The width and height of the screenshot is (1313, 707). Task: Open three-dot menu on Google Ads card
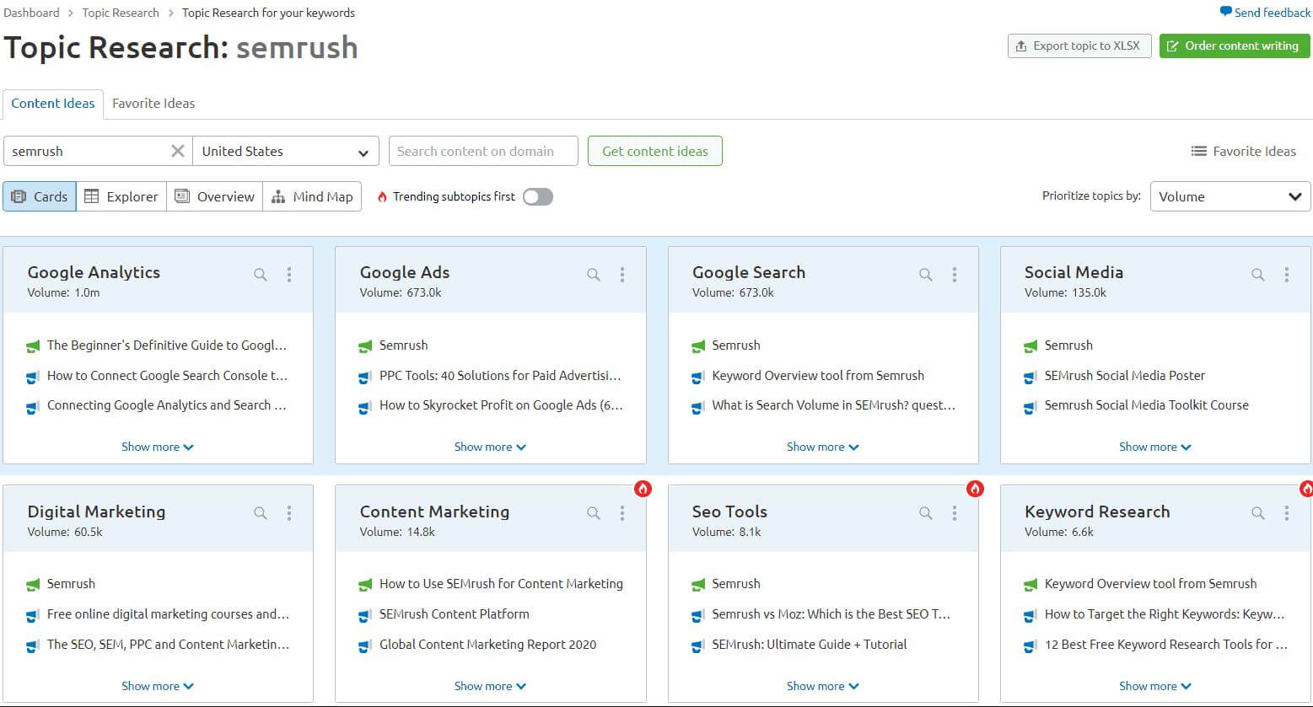pos(622,275)
